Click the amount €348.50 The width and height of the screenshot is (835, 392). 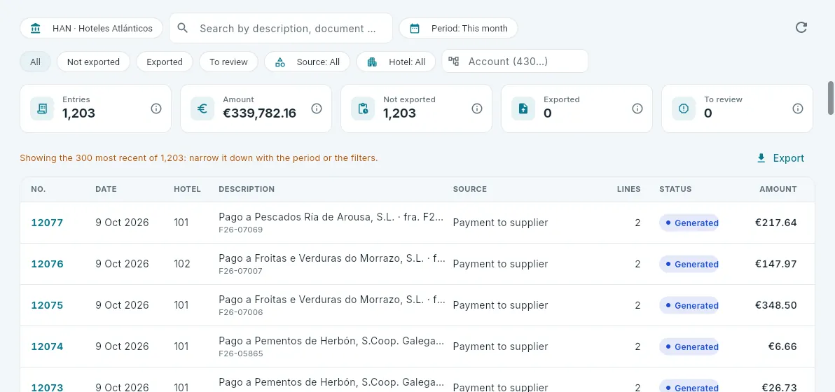pyautogui.click(x=776, y=305)
